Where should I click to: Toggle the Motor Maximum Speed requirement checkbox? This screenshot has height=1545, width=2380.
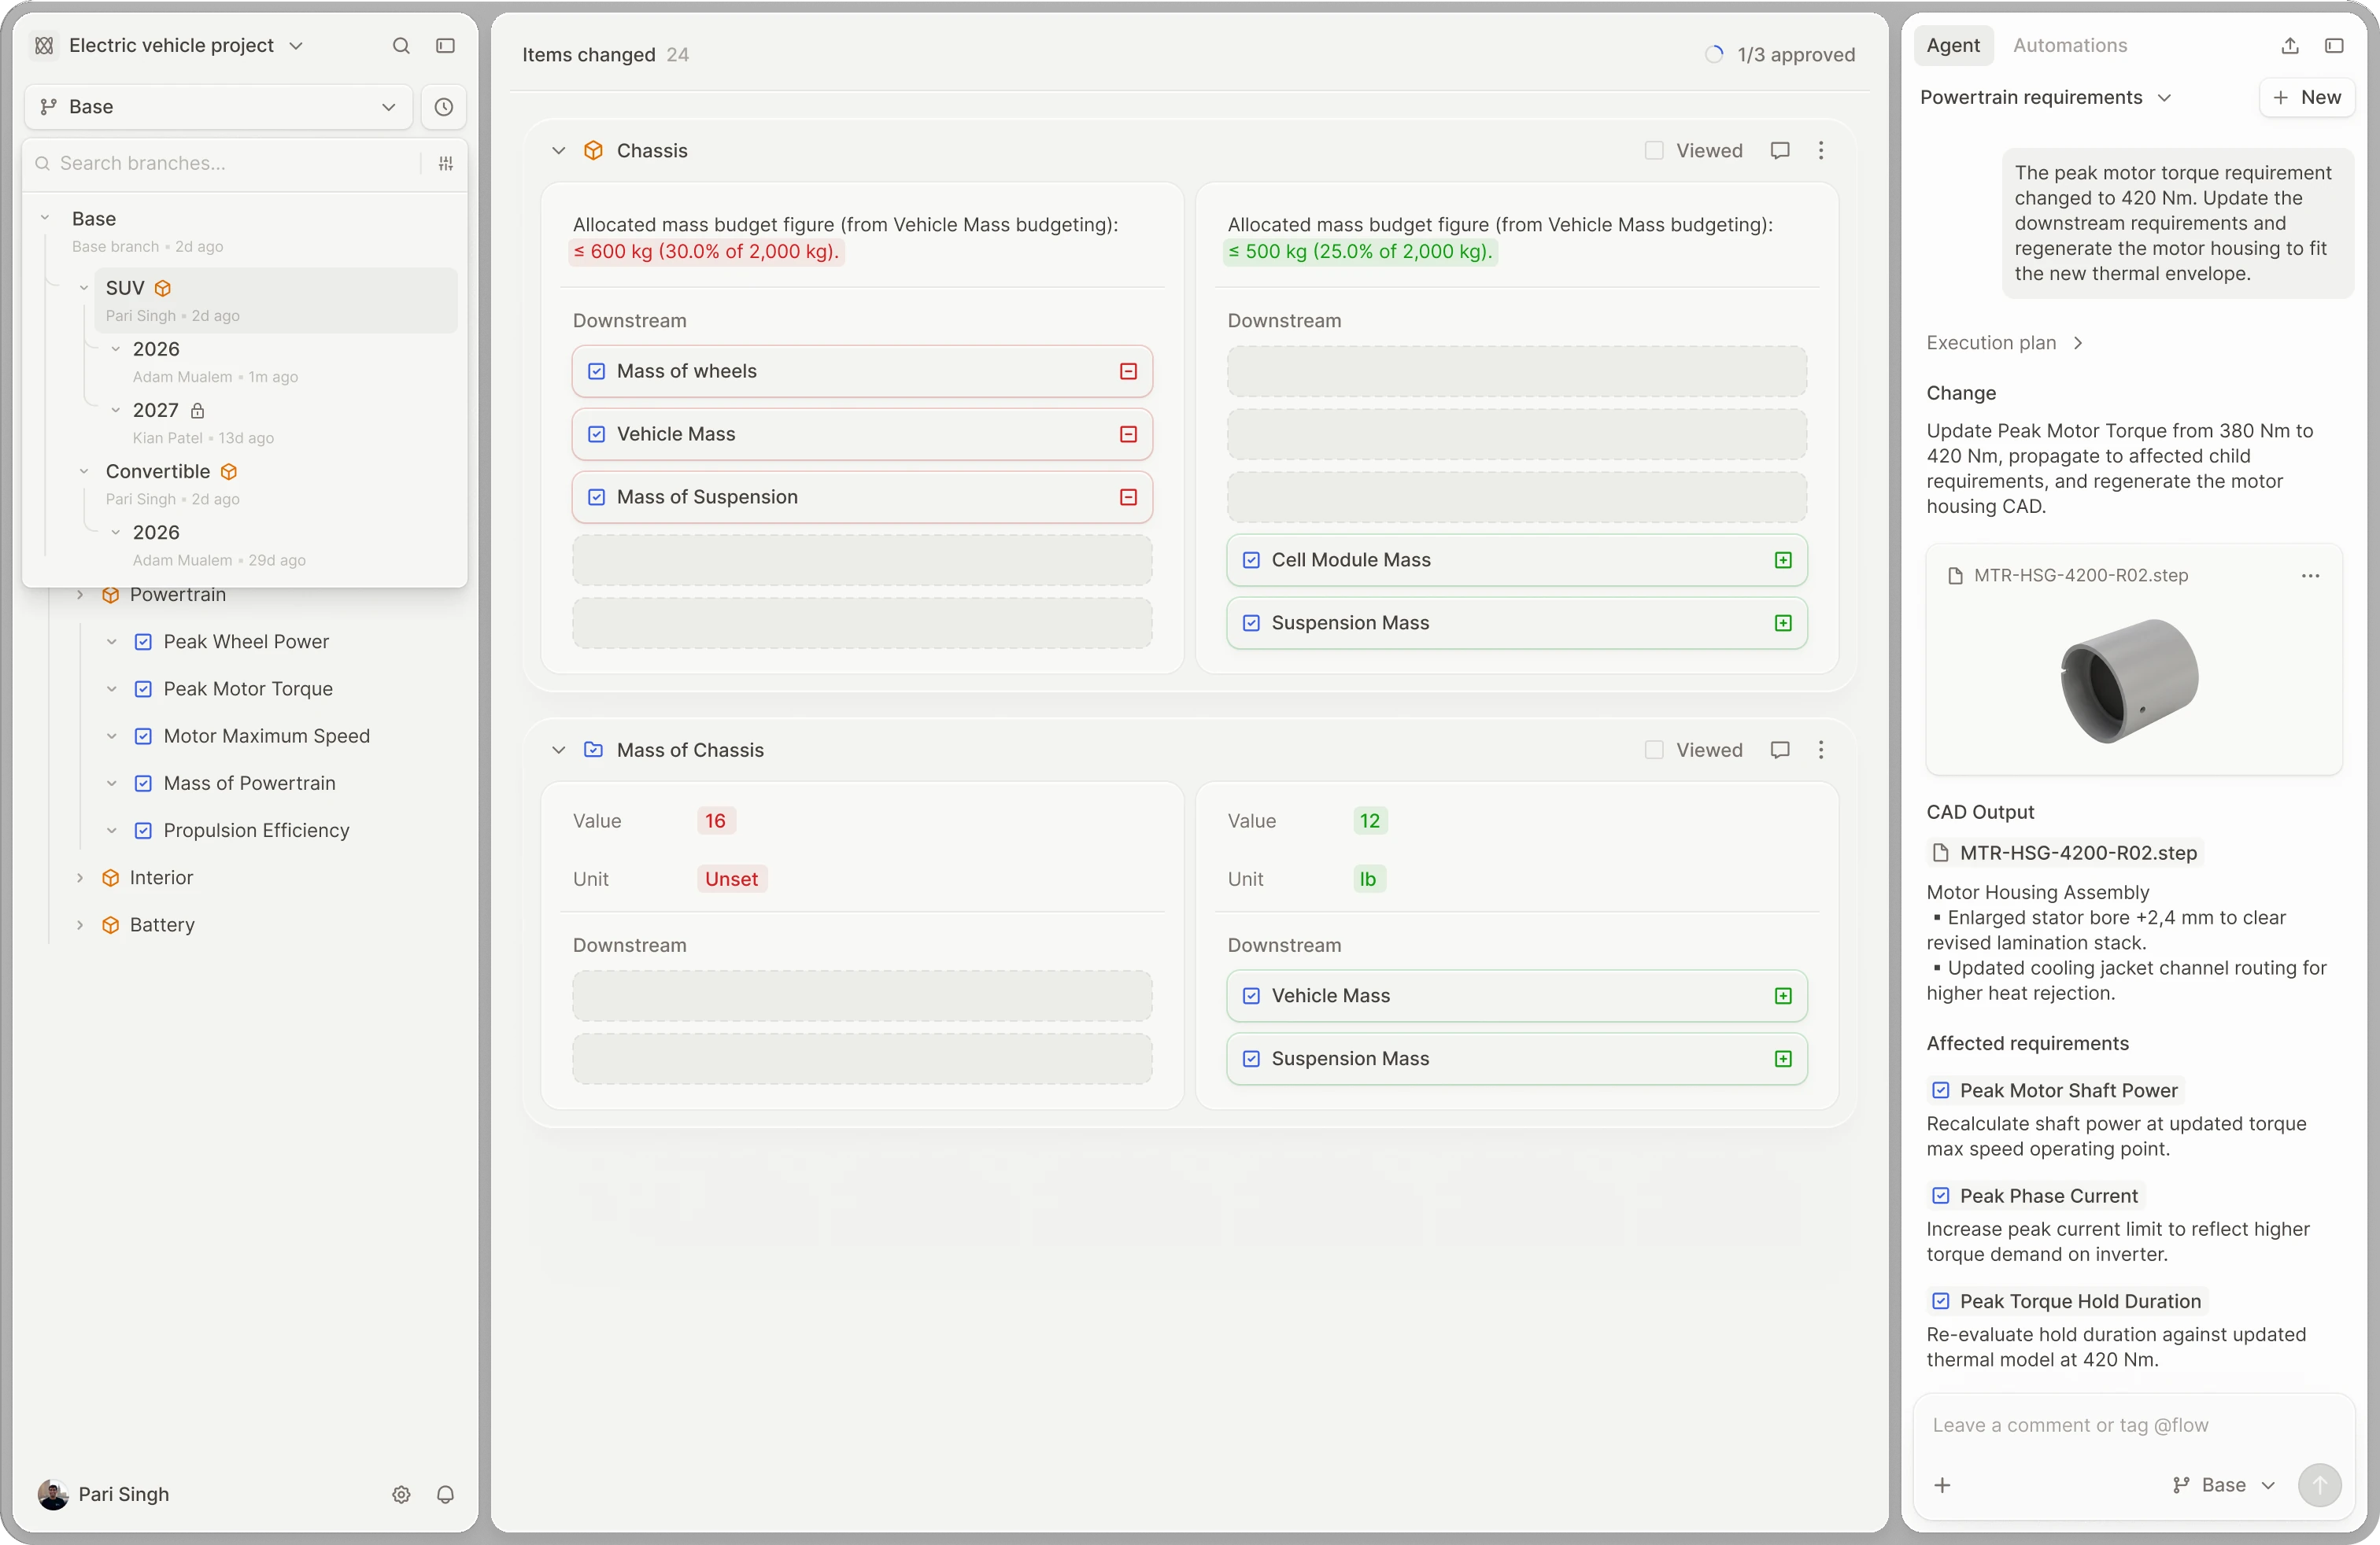click(x=143, y=736)
